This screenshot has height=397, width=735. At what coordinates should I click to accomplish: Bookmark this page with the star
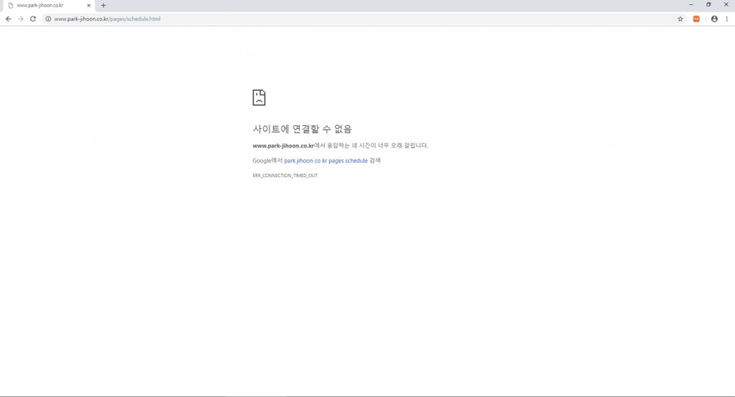[680, 19]
